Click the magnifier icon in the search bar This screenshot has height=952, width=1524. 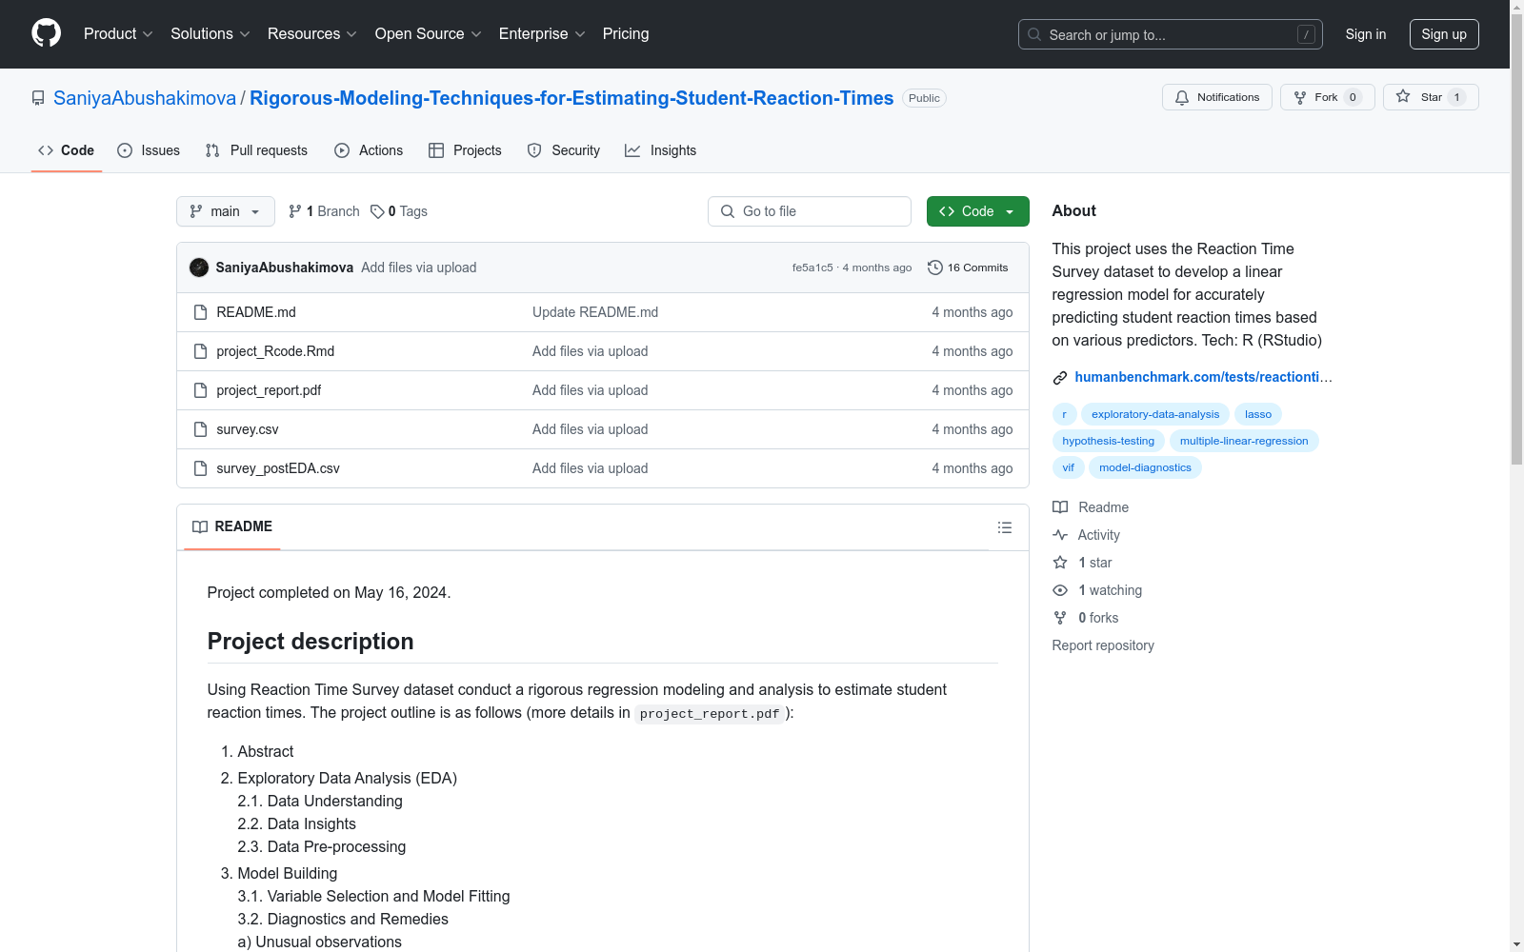(x=1034, y=35)
